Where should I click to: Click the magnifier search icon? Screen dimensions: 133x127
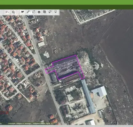(x=13, y=12)
